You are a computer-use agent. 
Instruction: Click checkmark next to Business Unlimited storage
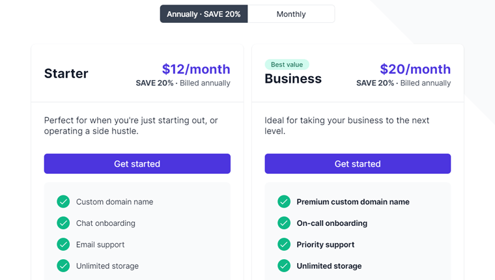tap(284, 266)
